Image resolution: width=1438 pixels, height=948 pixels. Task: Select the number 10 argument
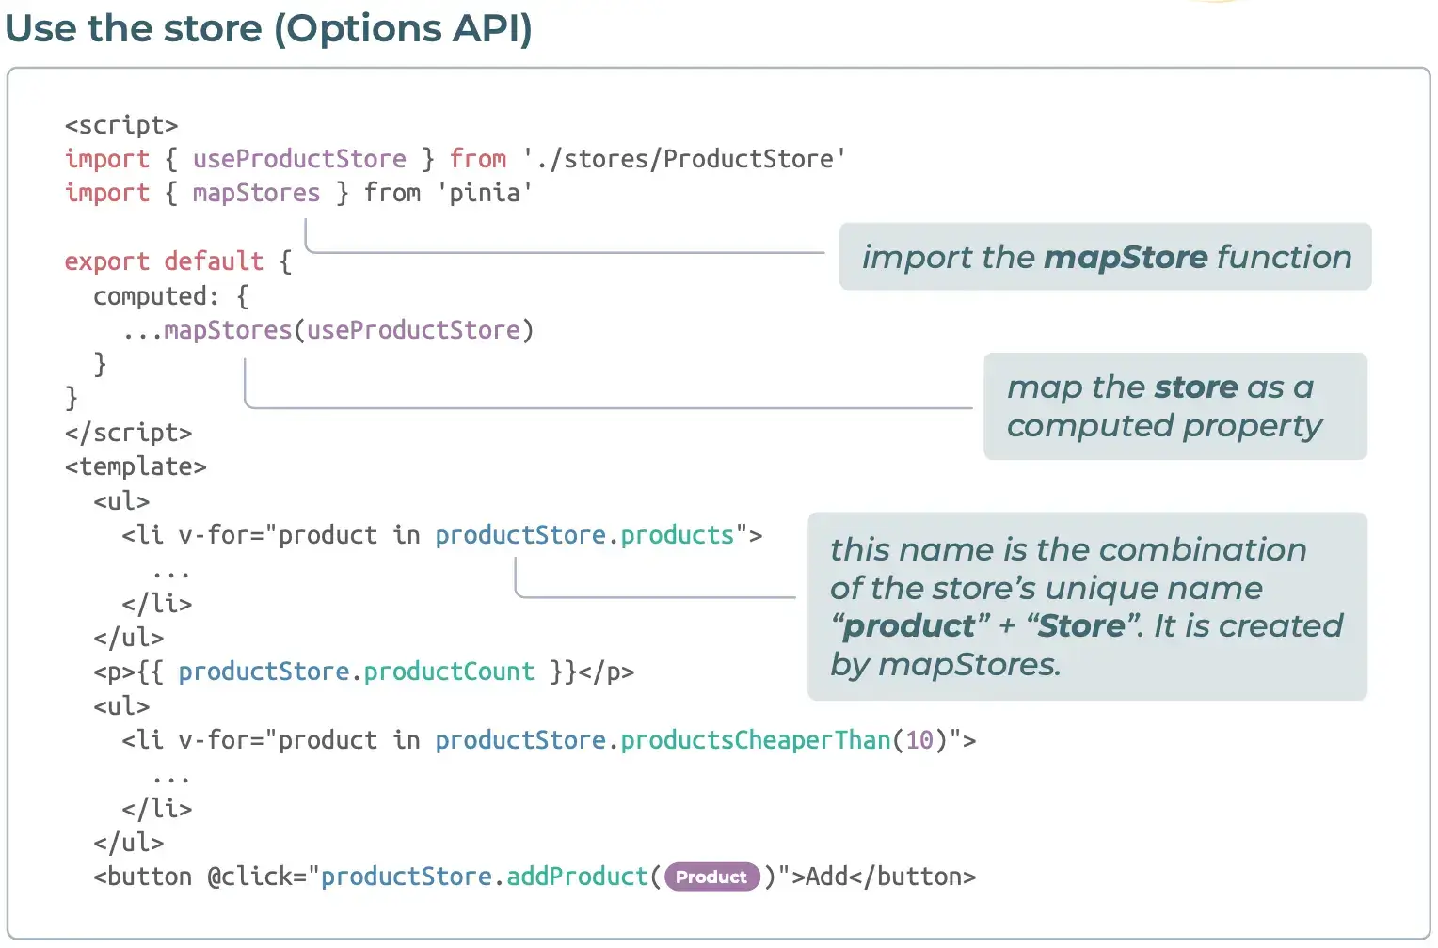click(919, 740)
